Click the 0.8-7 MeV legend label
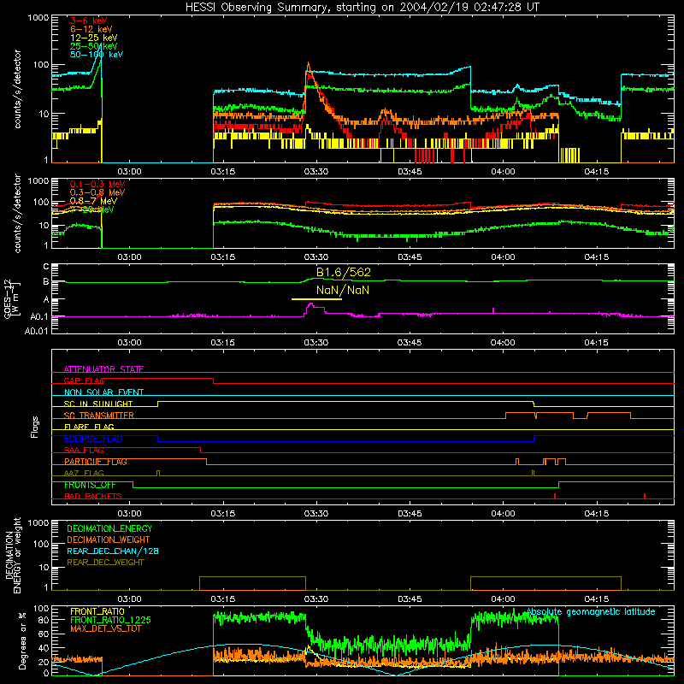 (93, 201)
